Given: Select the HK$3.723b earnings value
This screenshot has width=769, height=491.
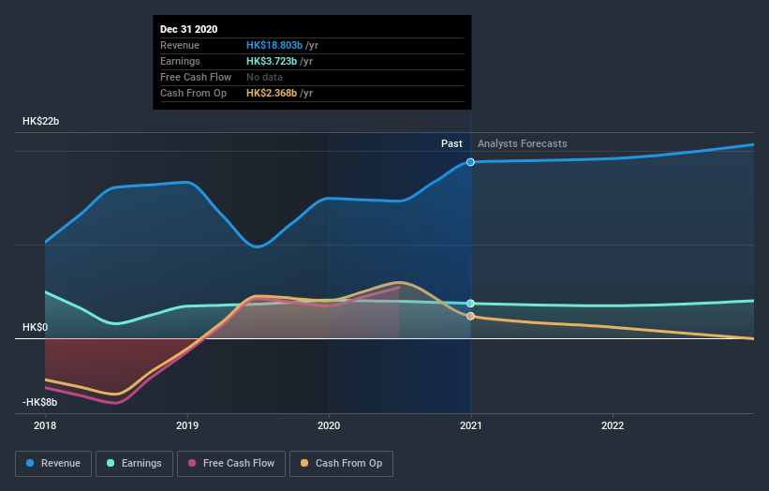Looking at the screenshot, I should [272, 61].
